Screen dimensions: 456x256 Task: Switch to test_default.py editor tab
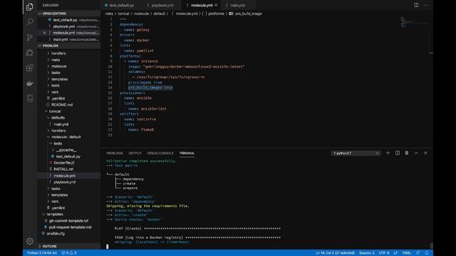tap(122, 5)
